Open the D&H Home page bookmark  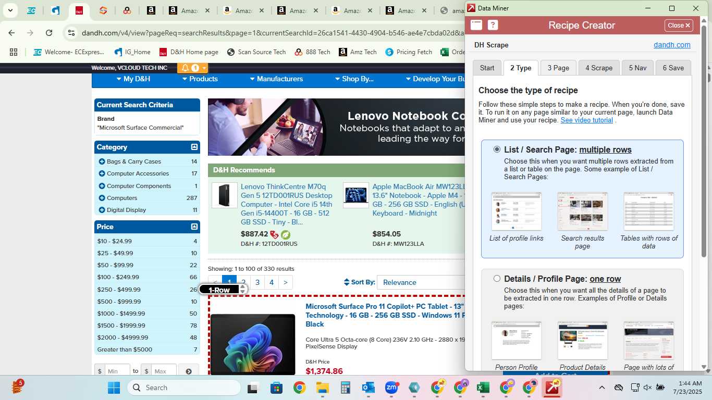(189, 52)
